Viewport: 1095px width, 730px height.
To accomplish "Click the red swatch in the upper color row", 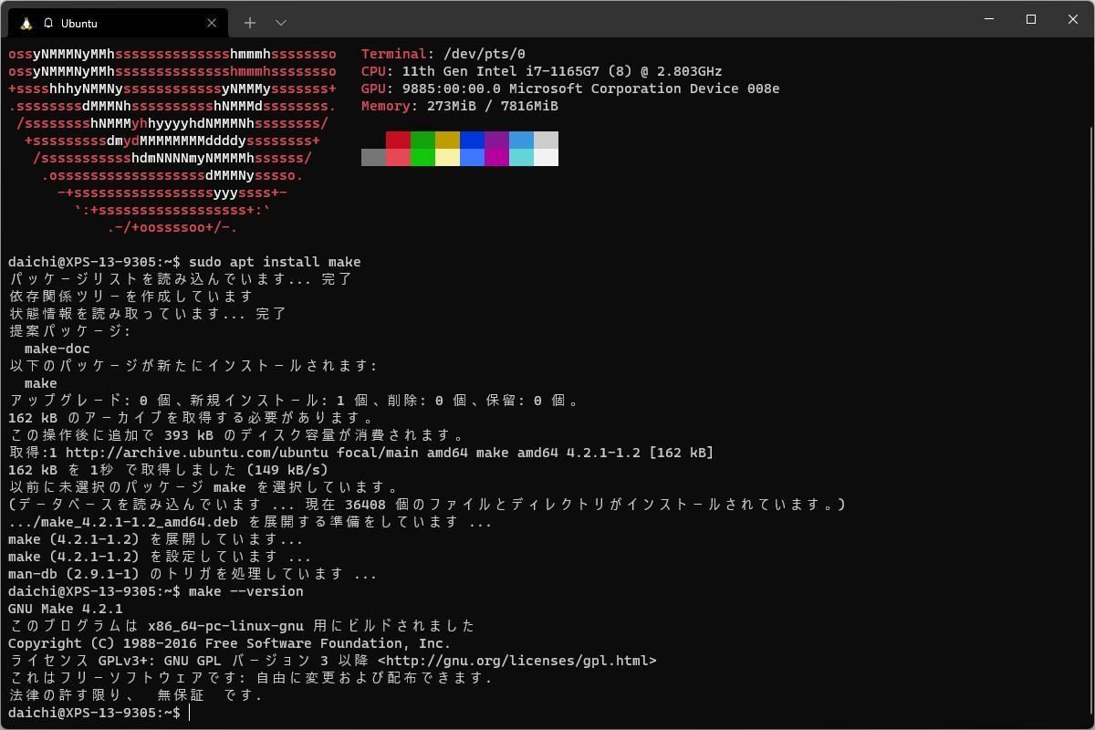I will (398, 141).
